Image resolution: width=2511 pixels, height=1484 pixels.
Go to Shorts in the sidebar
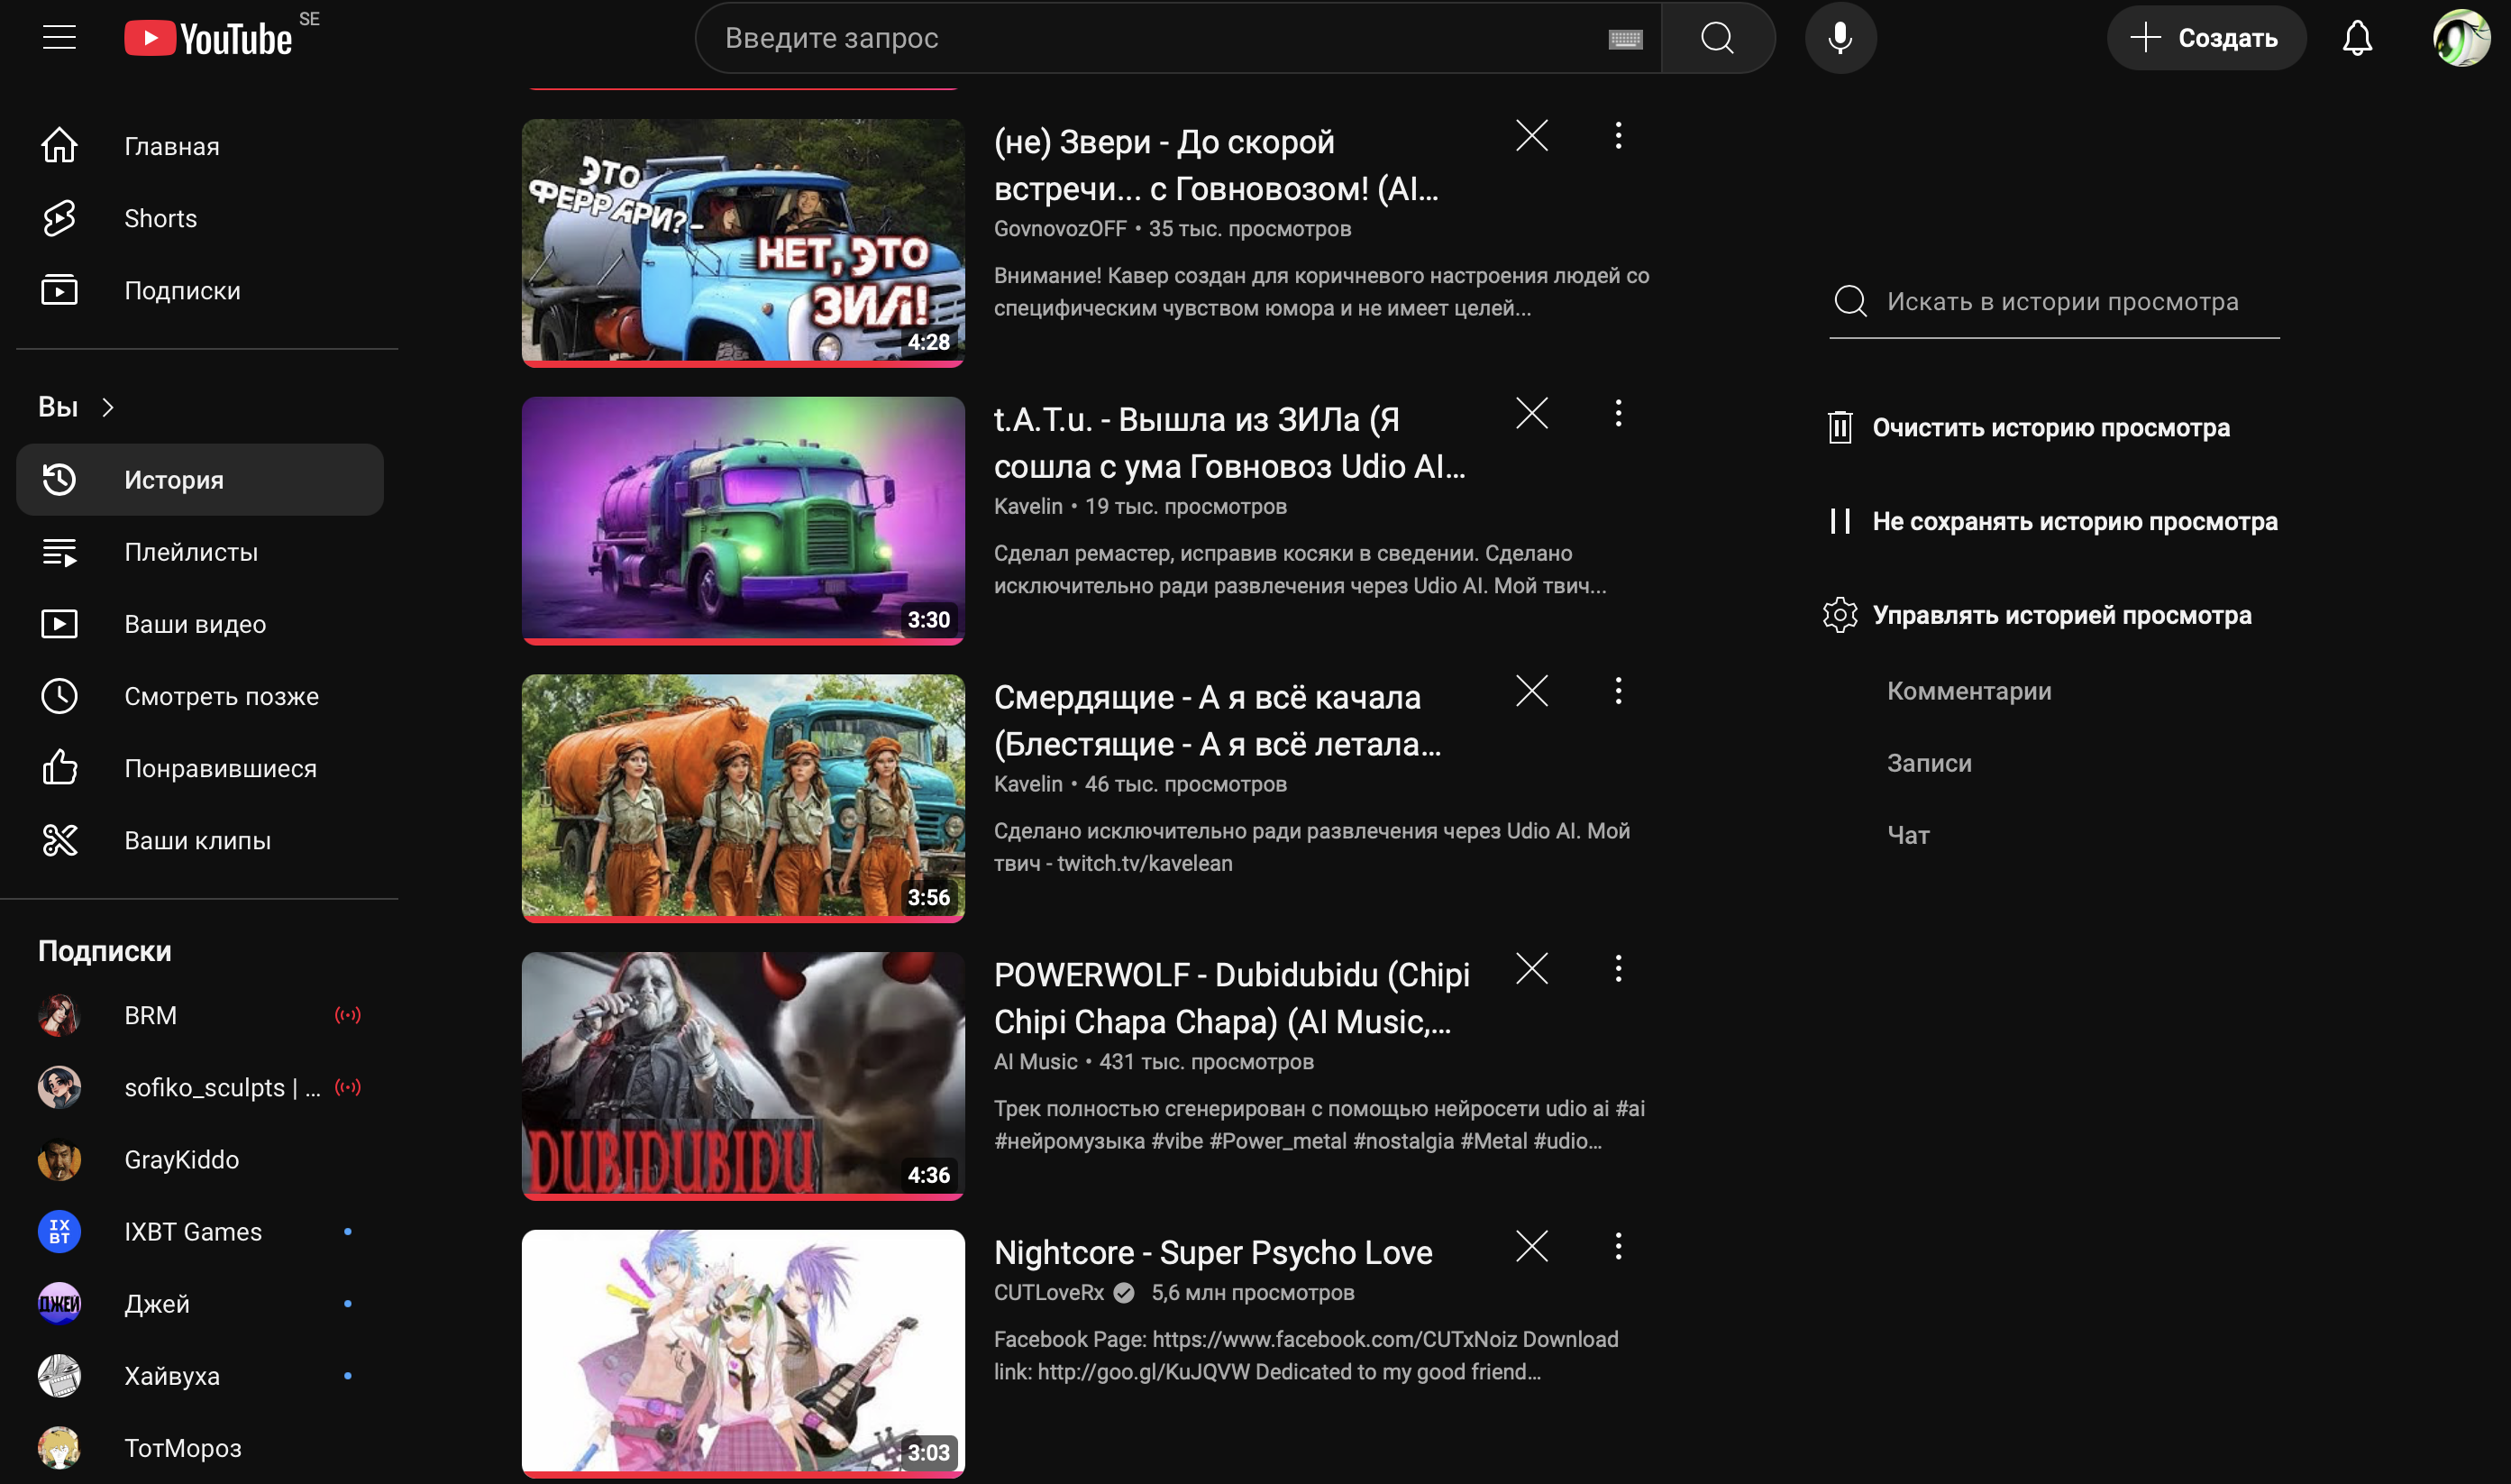(x=160, y=218)
